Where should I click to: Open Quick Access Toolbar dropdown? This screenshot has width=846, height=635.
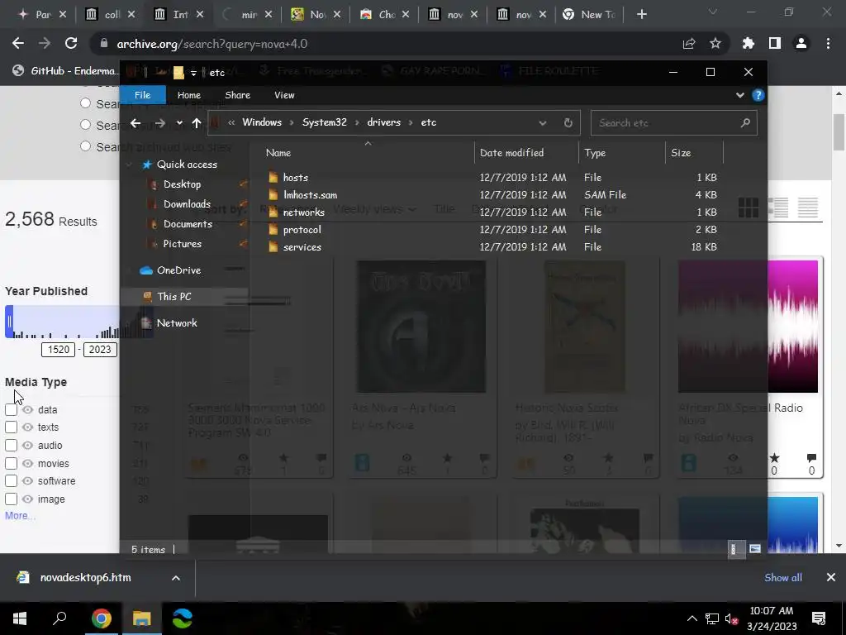193,73
